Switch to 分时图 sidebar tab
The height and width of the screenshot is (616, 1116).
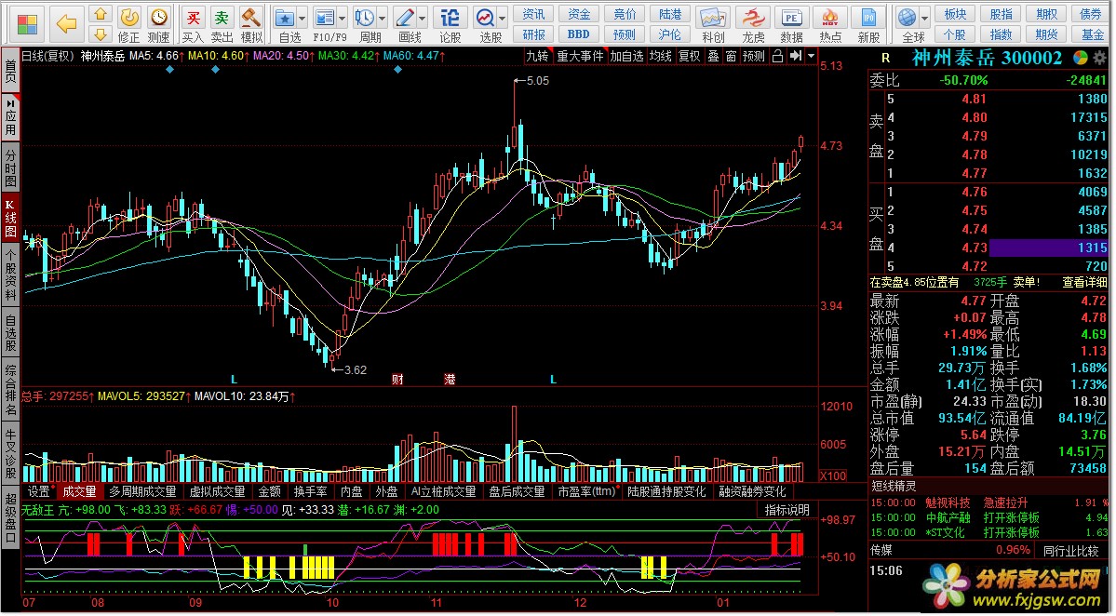(10, 167)
